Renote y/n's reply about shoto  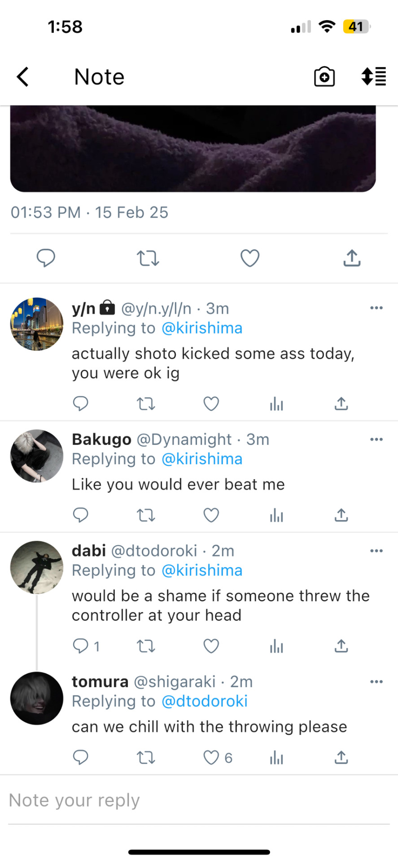(x=146, y=404)
